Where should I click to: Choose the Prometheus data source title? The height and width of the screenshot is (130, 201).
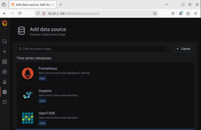point(48,69)
